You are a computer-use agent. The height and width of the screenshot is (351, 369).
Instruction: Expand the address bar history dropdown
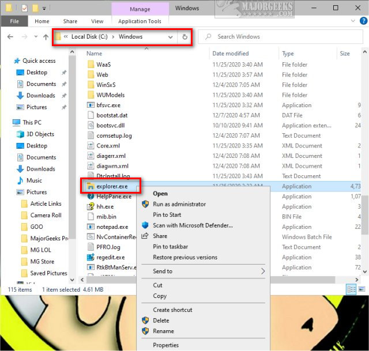[171, 37]
